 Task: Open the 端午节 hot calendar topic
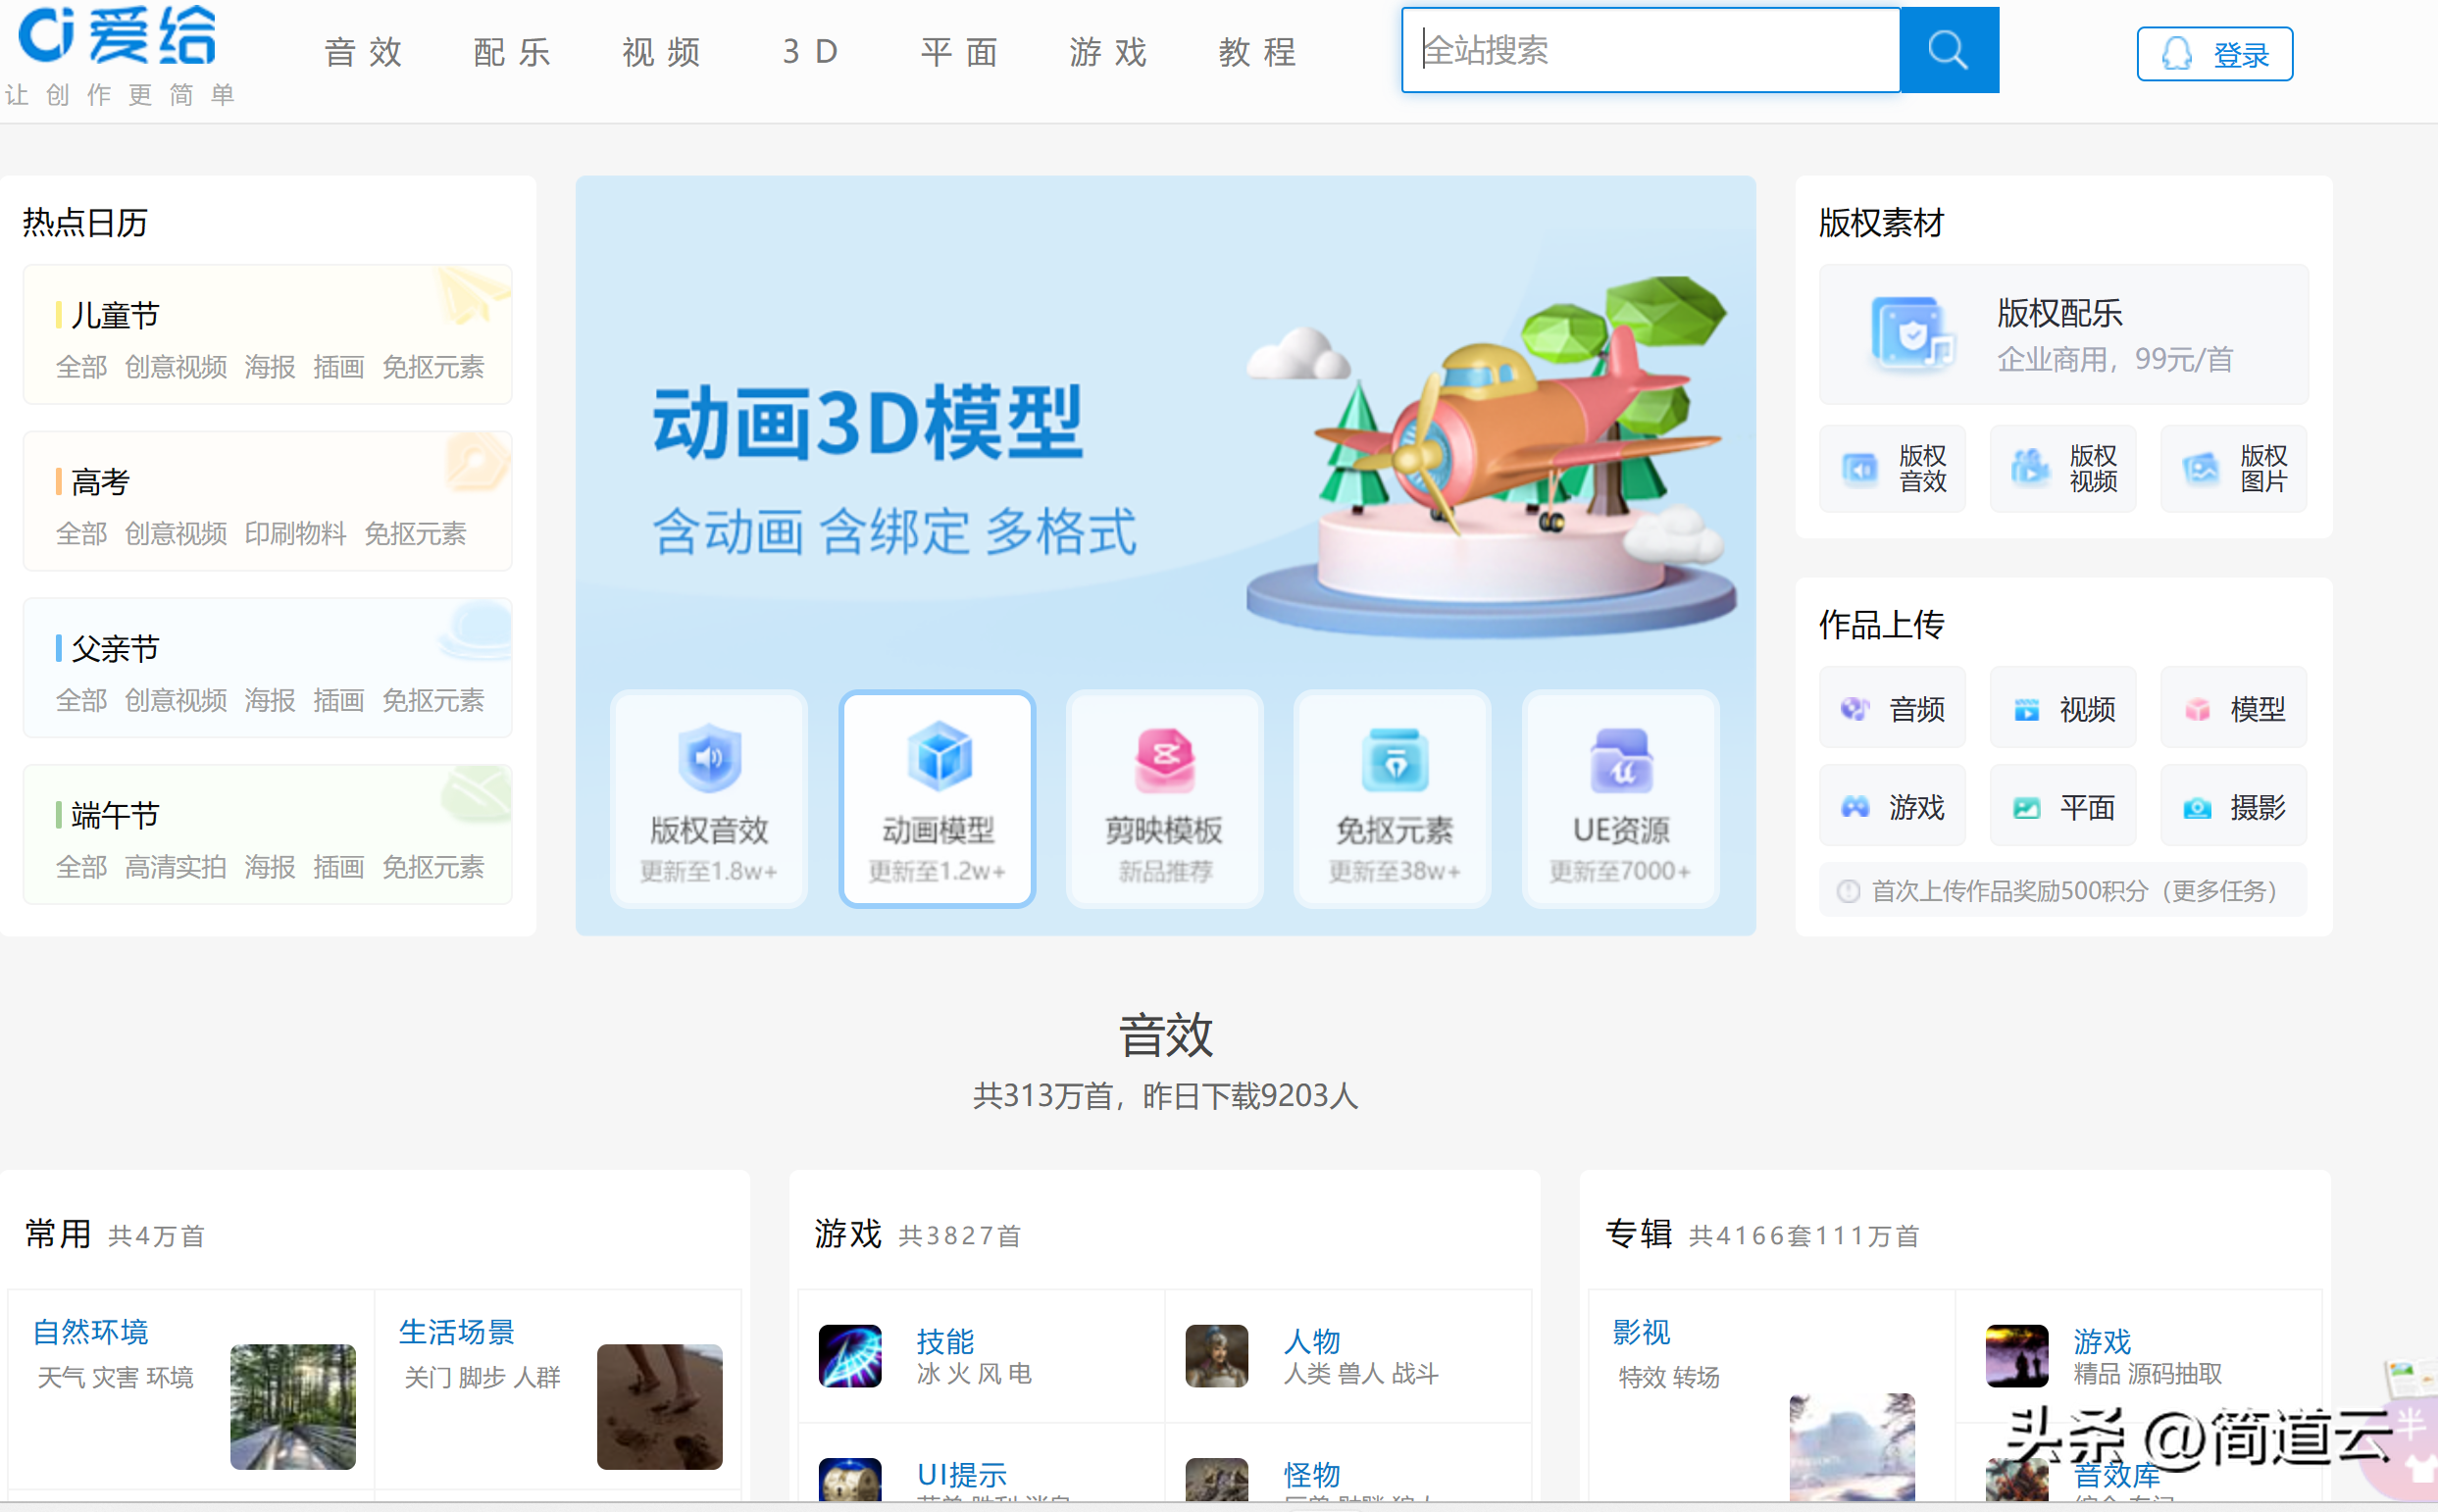click(115, 816)
